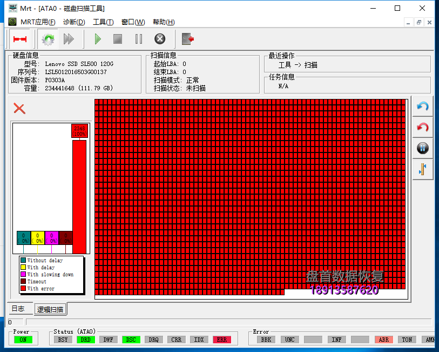Image resolution: width=439 pixels, height=352 pixels.
Task: Switch to the 日志 tab
Action: (18, 309)
